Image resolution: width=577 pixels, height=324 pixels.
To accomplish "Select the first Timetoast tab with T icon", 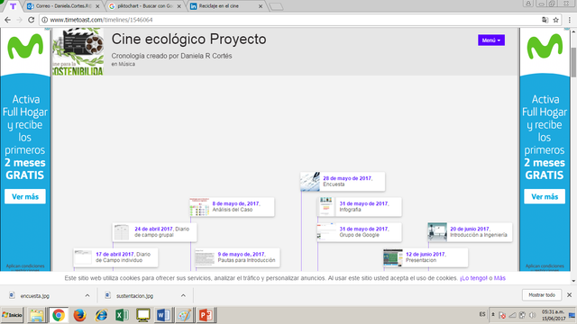I will point(14,6).
